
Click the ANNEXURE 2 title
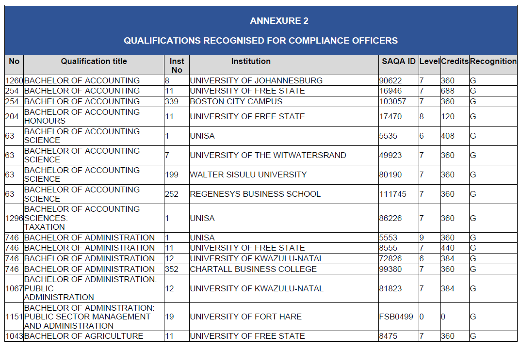click(279, 21)
